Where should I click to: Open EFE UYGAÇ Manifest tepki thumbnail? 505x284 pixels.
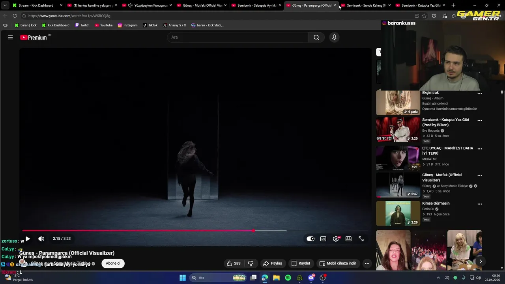click(x=398, y=158)
